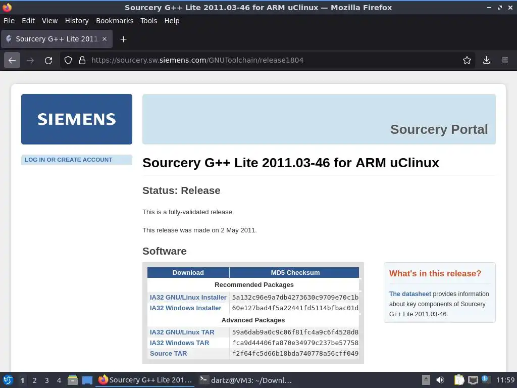Click the checksum starting with fca9d444
The width and height of the screenshot is (517, 388).
click(x=295, y=343)
